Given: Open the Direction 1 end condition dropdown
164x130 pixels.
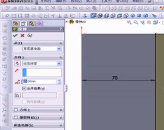Looking at the screenshot, I should pyautogui.click(x=59, y=63).
